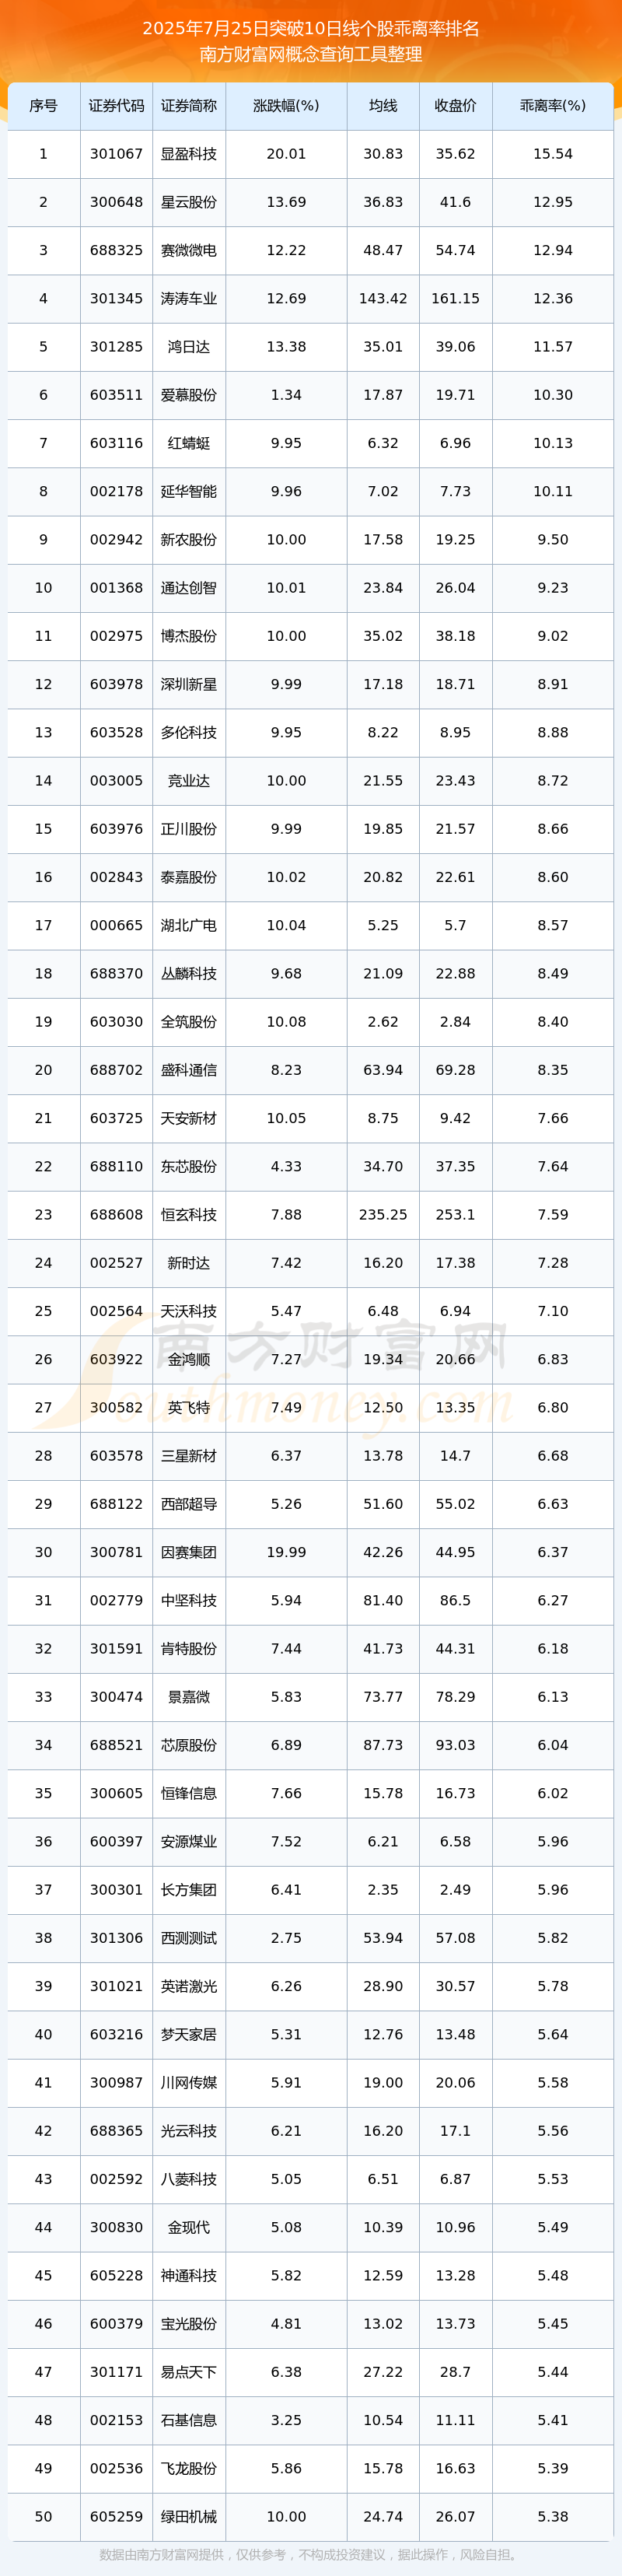Image resolution: width=622 pixels, height=2576 pixels.
Task: Select stock name 湖北广电
Action: [x=189, y=925]
